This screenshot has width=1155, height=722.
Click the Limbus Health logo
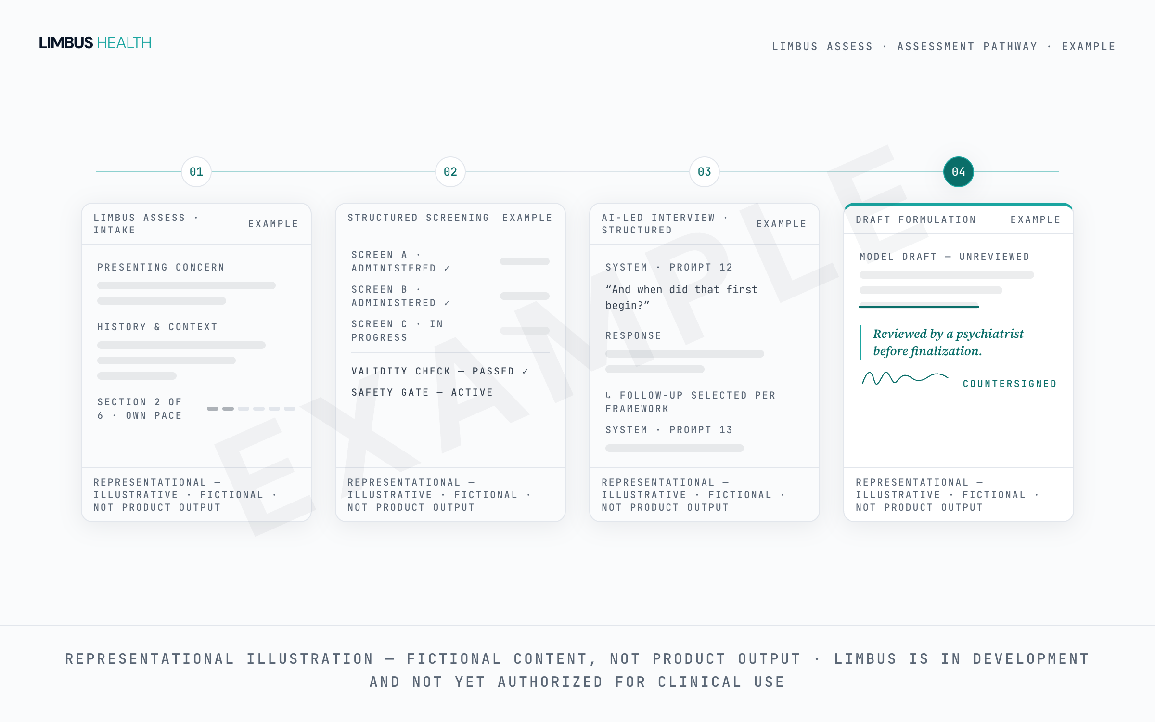[x=95, y=43]
